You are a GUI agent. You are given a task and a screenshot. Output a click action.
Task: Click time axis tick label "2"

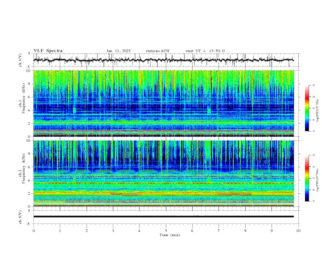[87, 231]
